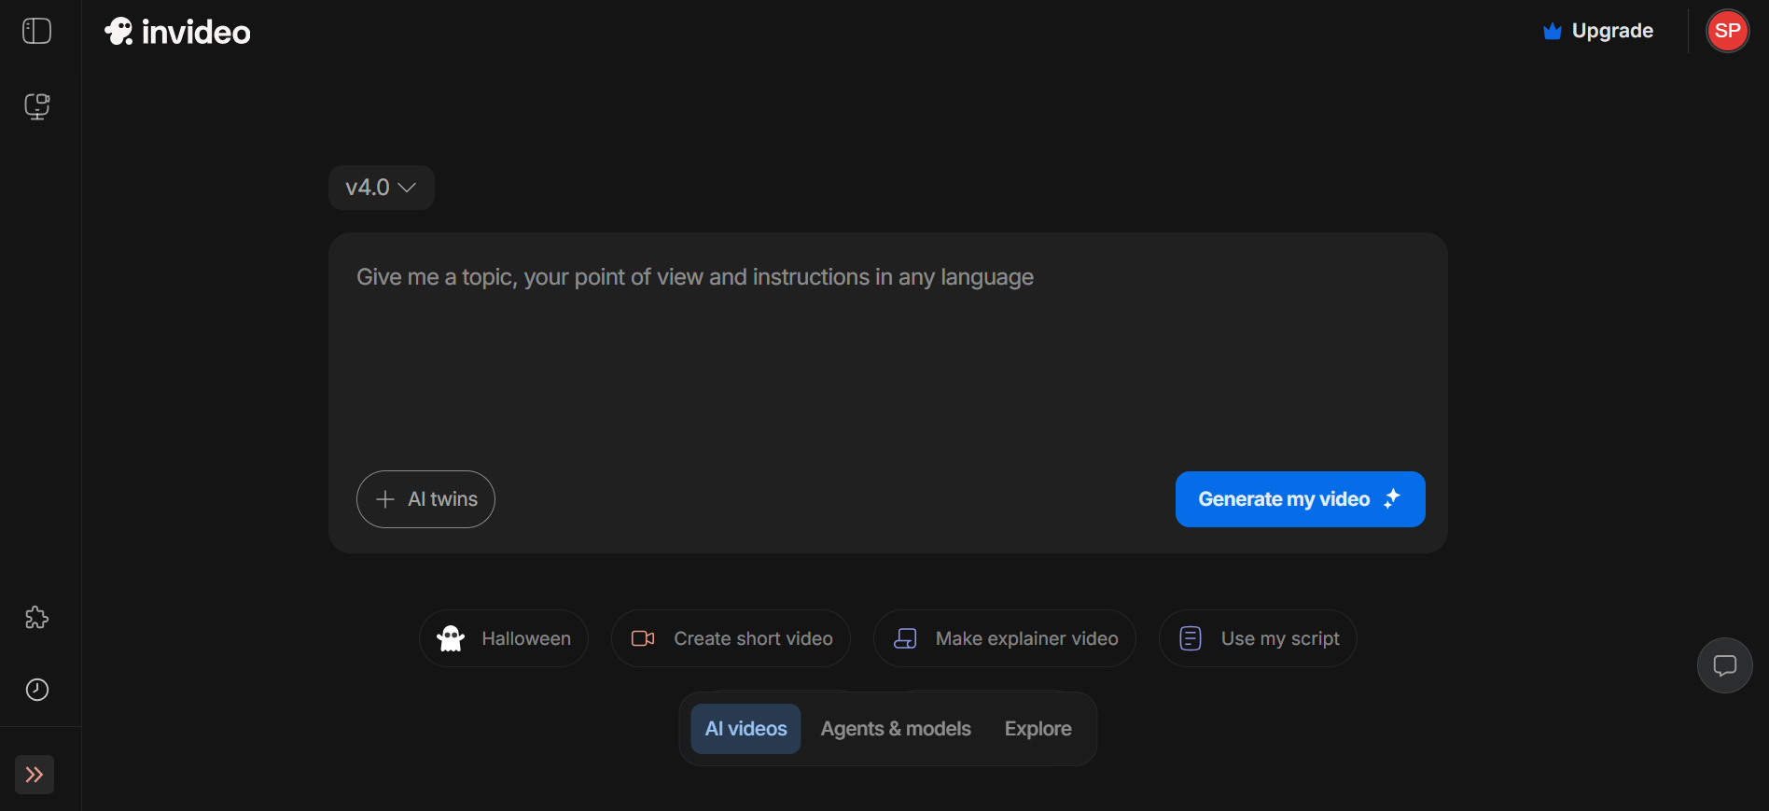Expand the sidebar with double chevron button

coord(35,775)
